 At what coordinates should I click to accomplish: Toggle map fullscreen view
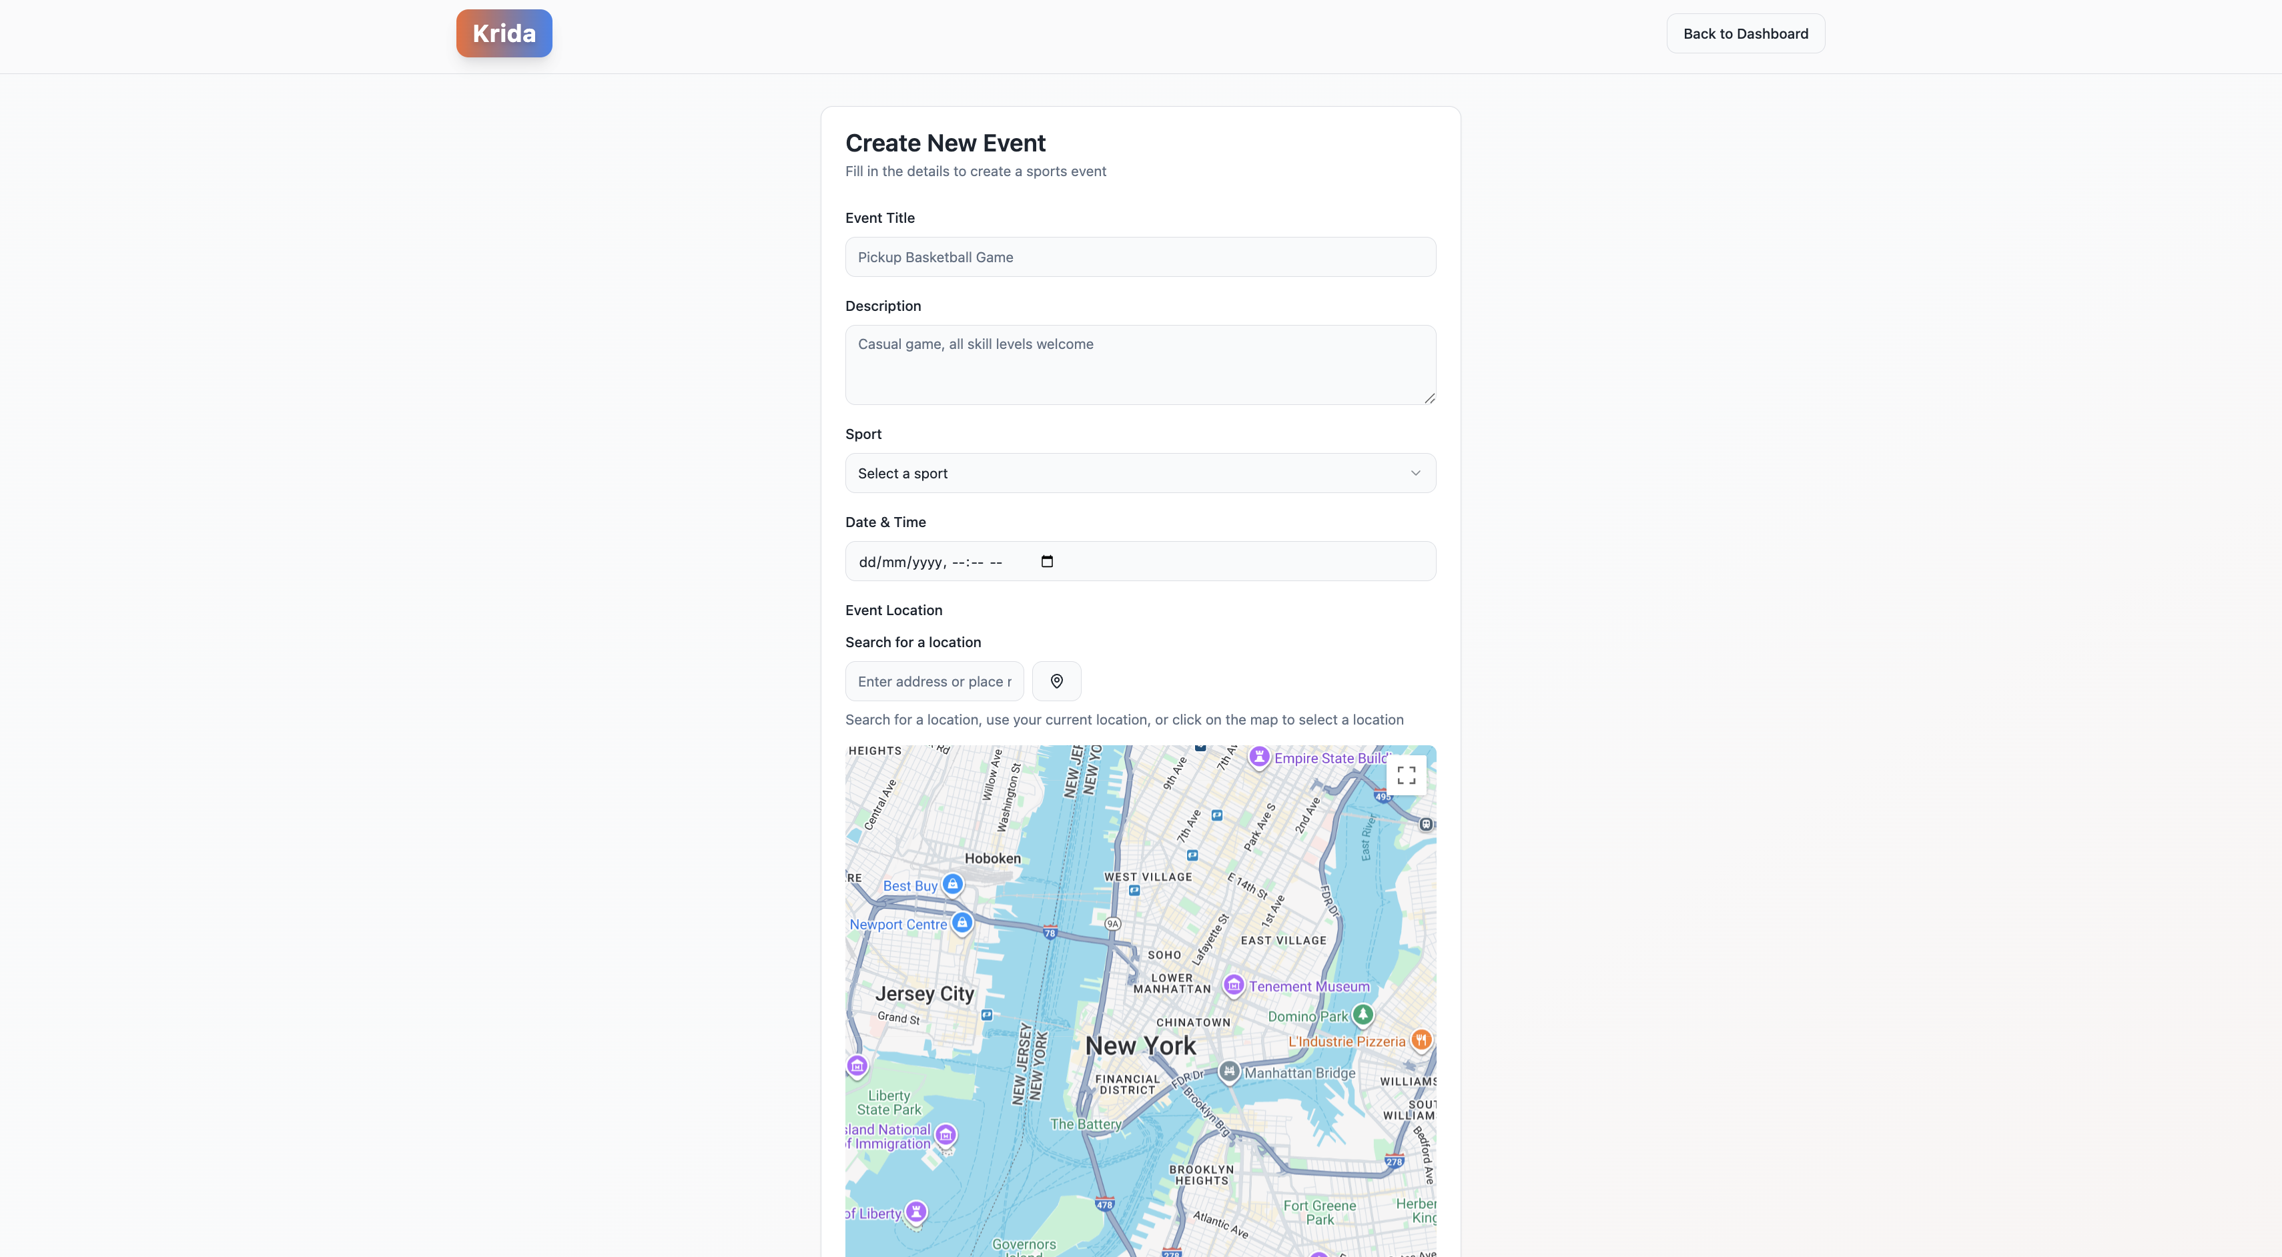[1406, 775]
